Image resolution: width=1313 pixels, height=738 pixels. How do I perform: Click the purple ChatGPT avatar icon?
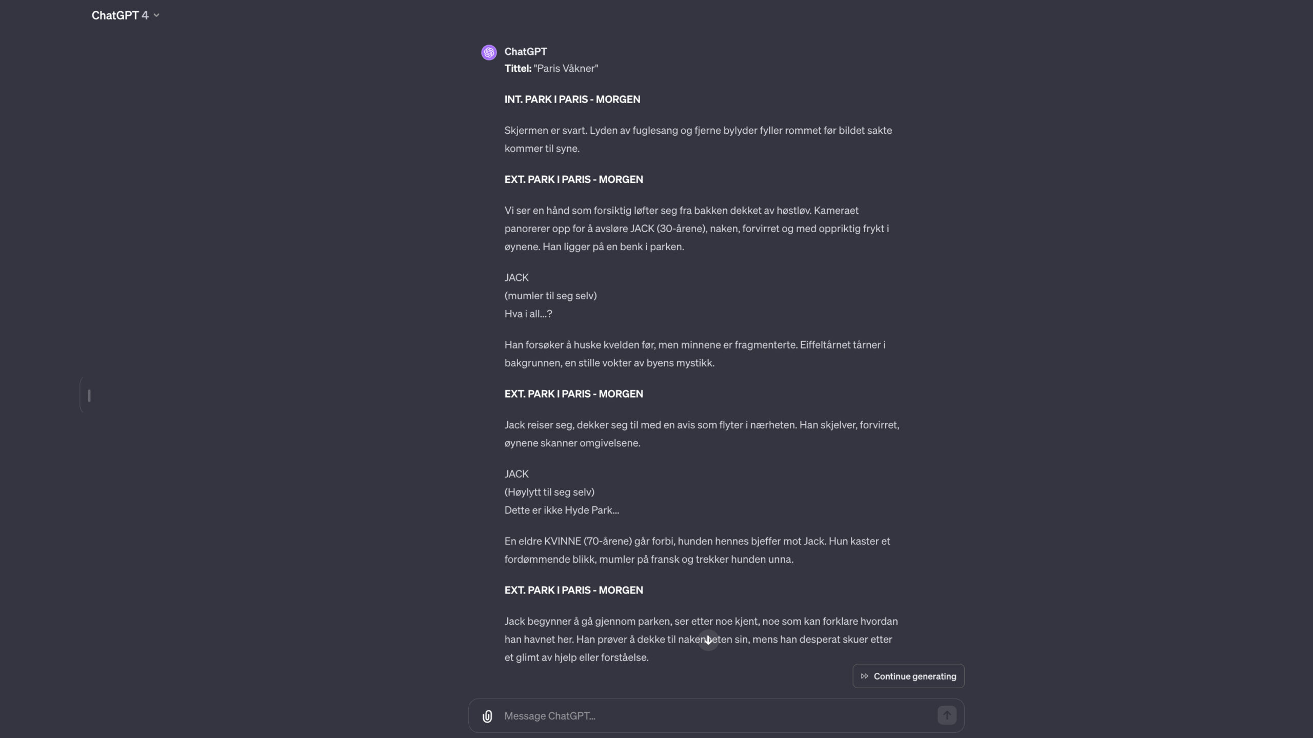coord(489,52)
